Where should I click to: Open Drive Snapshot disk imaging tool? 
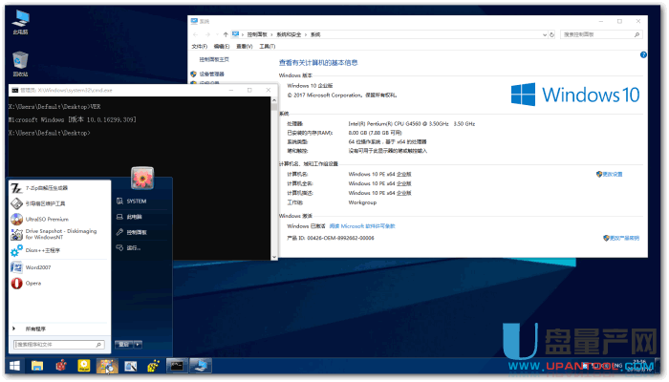(x=53, y=234)
